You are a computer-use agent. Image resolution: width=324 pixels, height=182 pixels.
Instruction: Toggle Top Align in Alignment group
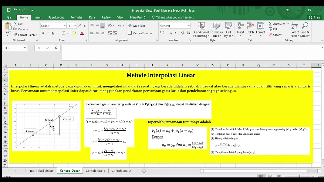tap(92, 26)
